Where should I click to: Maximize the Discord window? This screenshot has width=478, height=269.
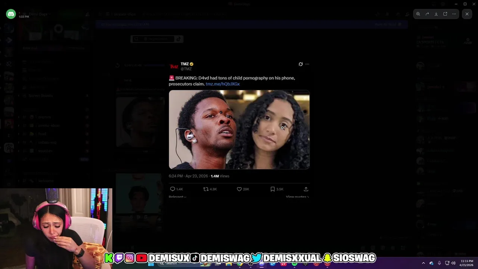coord(465,4)
